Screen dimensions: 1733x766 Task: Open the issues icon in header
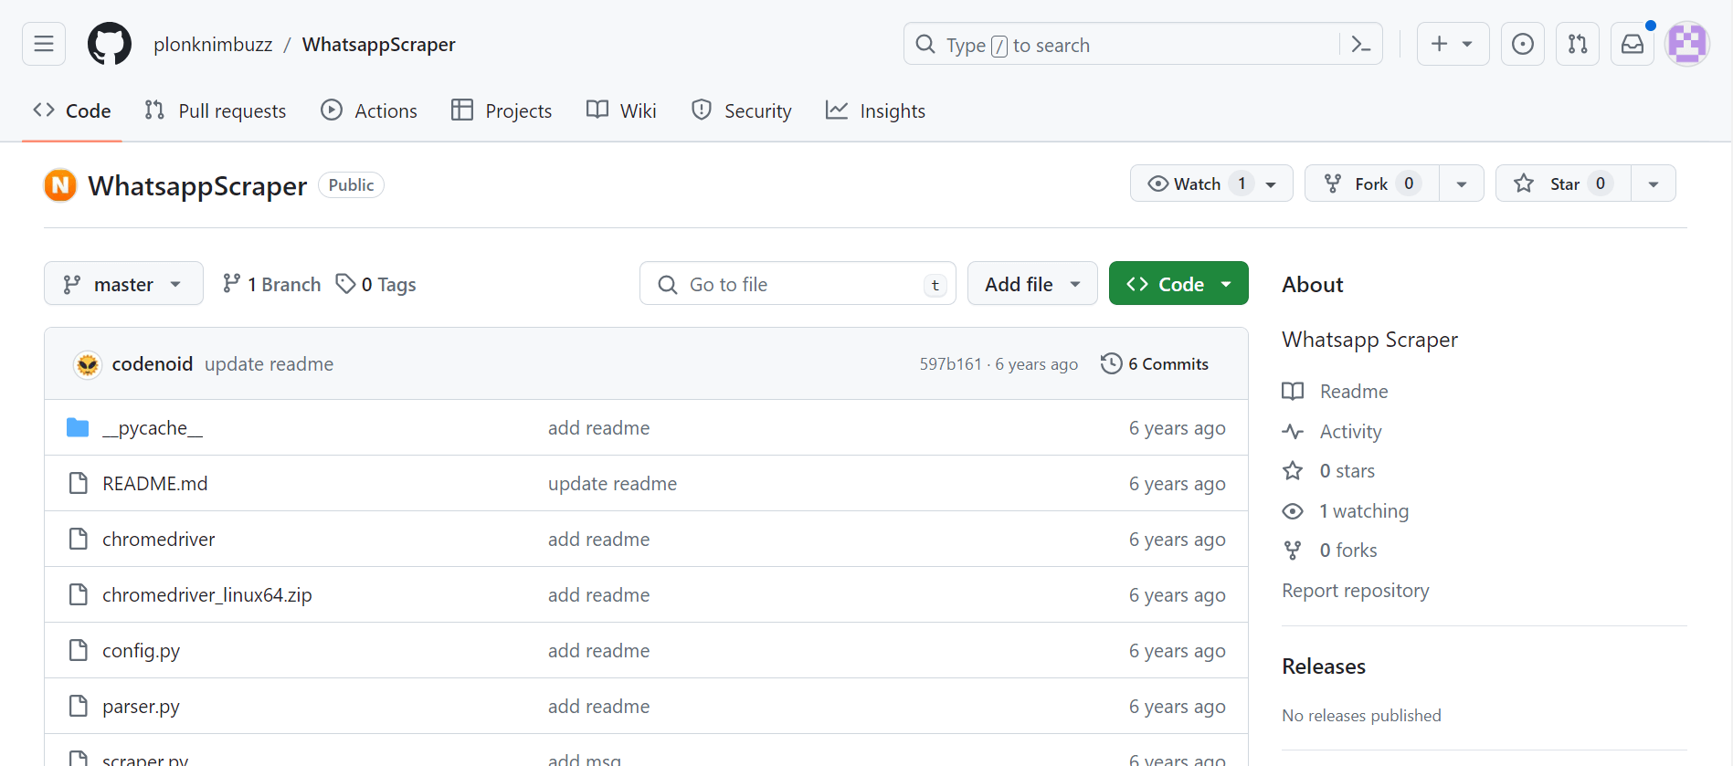coord(1523,44)
